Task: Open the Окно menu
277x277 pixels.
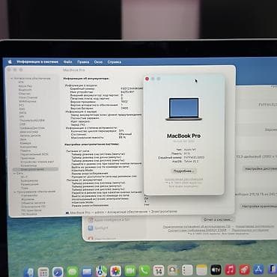Action: coord(98,62)
